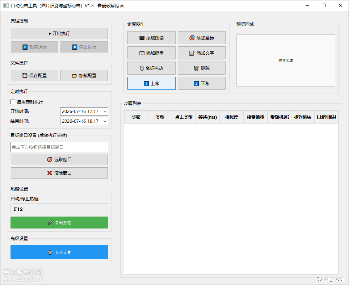Click the 点击类型 column header
This screenshot has height=285, width=349.
point(184,117)
